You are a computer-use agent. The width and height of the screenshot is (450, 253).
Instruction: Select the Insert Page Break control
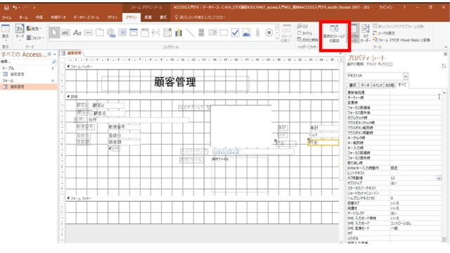coord(156,33)
